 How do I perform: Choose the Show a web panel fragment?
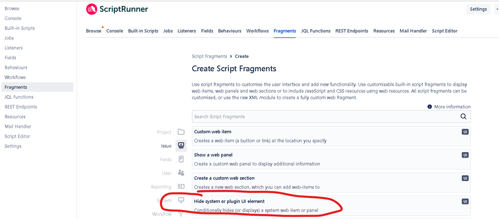point(331,159)
